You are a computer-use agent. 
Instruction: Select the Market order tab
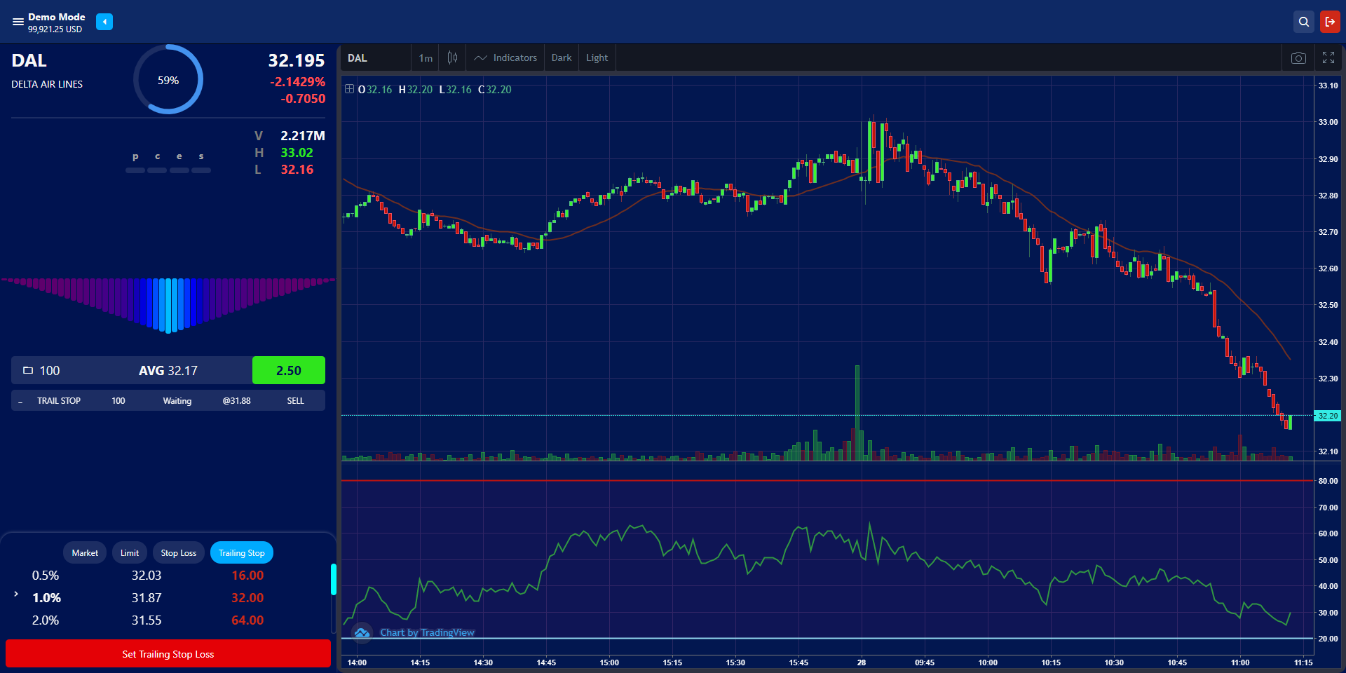tap(85, 553)
